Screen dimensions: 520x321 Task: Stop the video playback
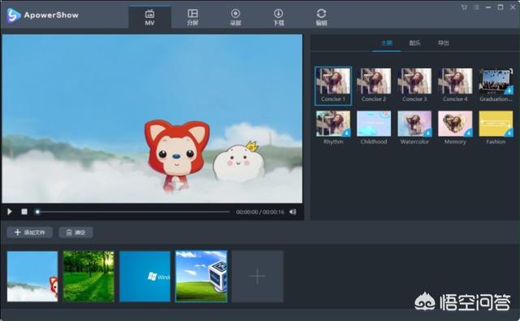click(x=24, y=211)
